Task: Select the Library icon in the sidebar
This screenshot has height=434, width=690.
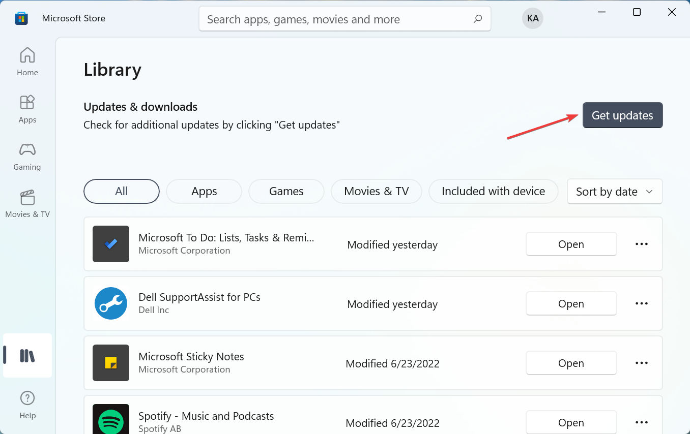Action: [27, 355]
